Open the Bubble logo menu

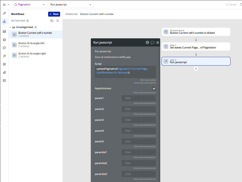[x=4, y=5]
